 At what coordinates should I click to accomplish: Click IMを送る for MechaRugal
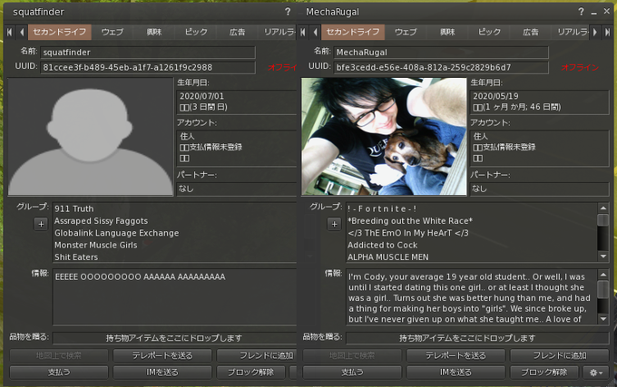[455, 372]
